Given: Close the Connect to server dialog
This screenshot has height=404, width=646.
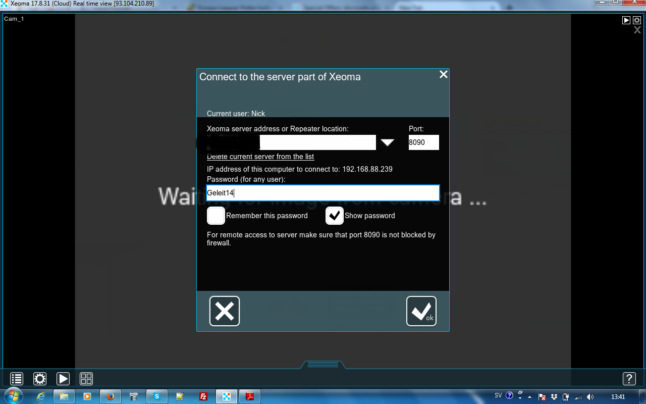Looking at the screenshot, I should pos(444,74).
